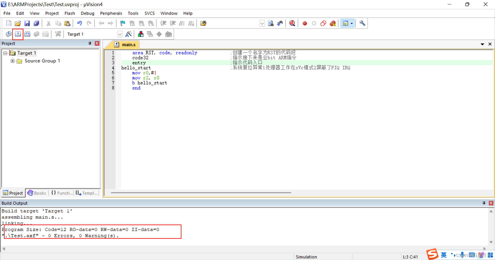The width and height of the screenshot is (495, 260).
Task: Switch to the Books tab
Action: (37, 193)
